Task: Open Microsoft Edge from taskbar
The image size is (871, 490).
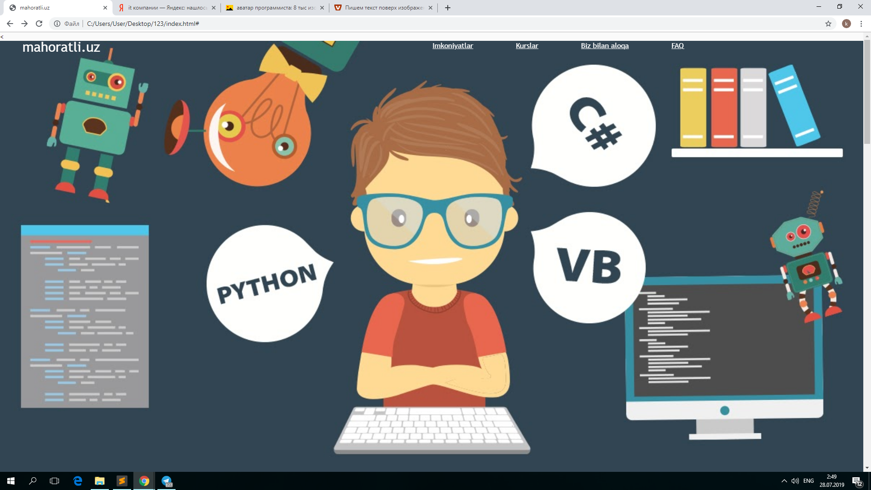Action: [x=78, y=481]
